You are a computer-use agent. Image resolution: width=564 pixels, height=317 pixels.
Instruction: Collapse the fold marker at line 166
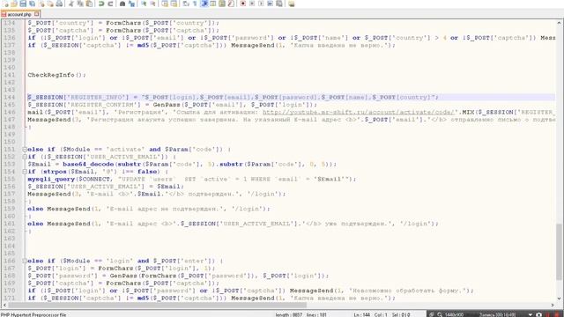(25, 261)
